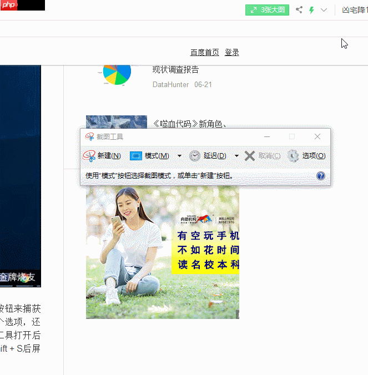This screenshot has width=368, height=375.
Task: Open the 百度首页 link
Action: [x=205, y=52]
